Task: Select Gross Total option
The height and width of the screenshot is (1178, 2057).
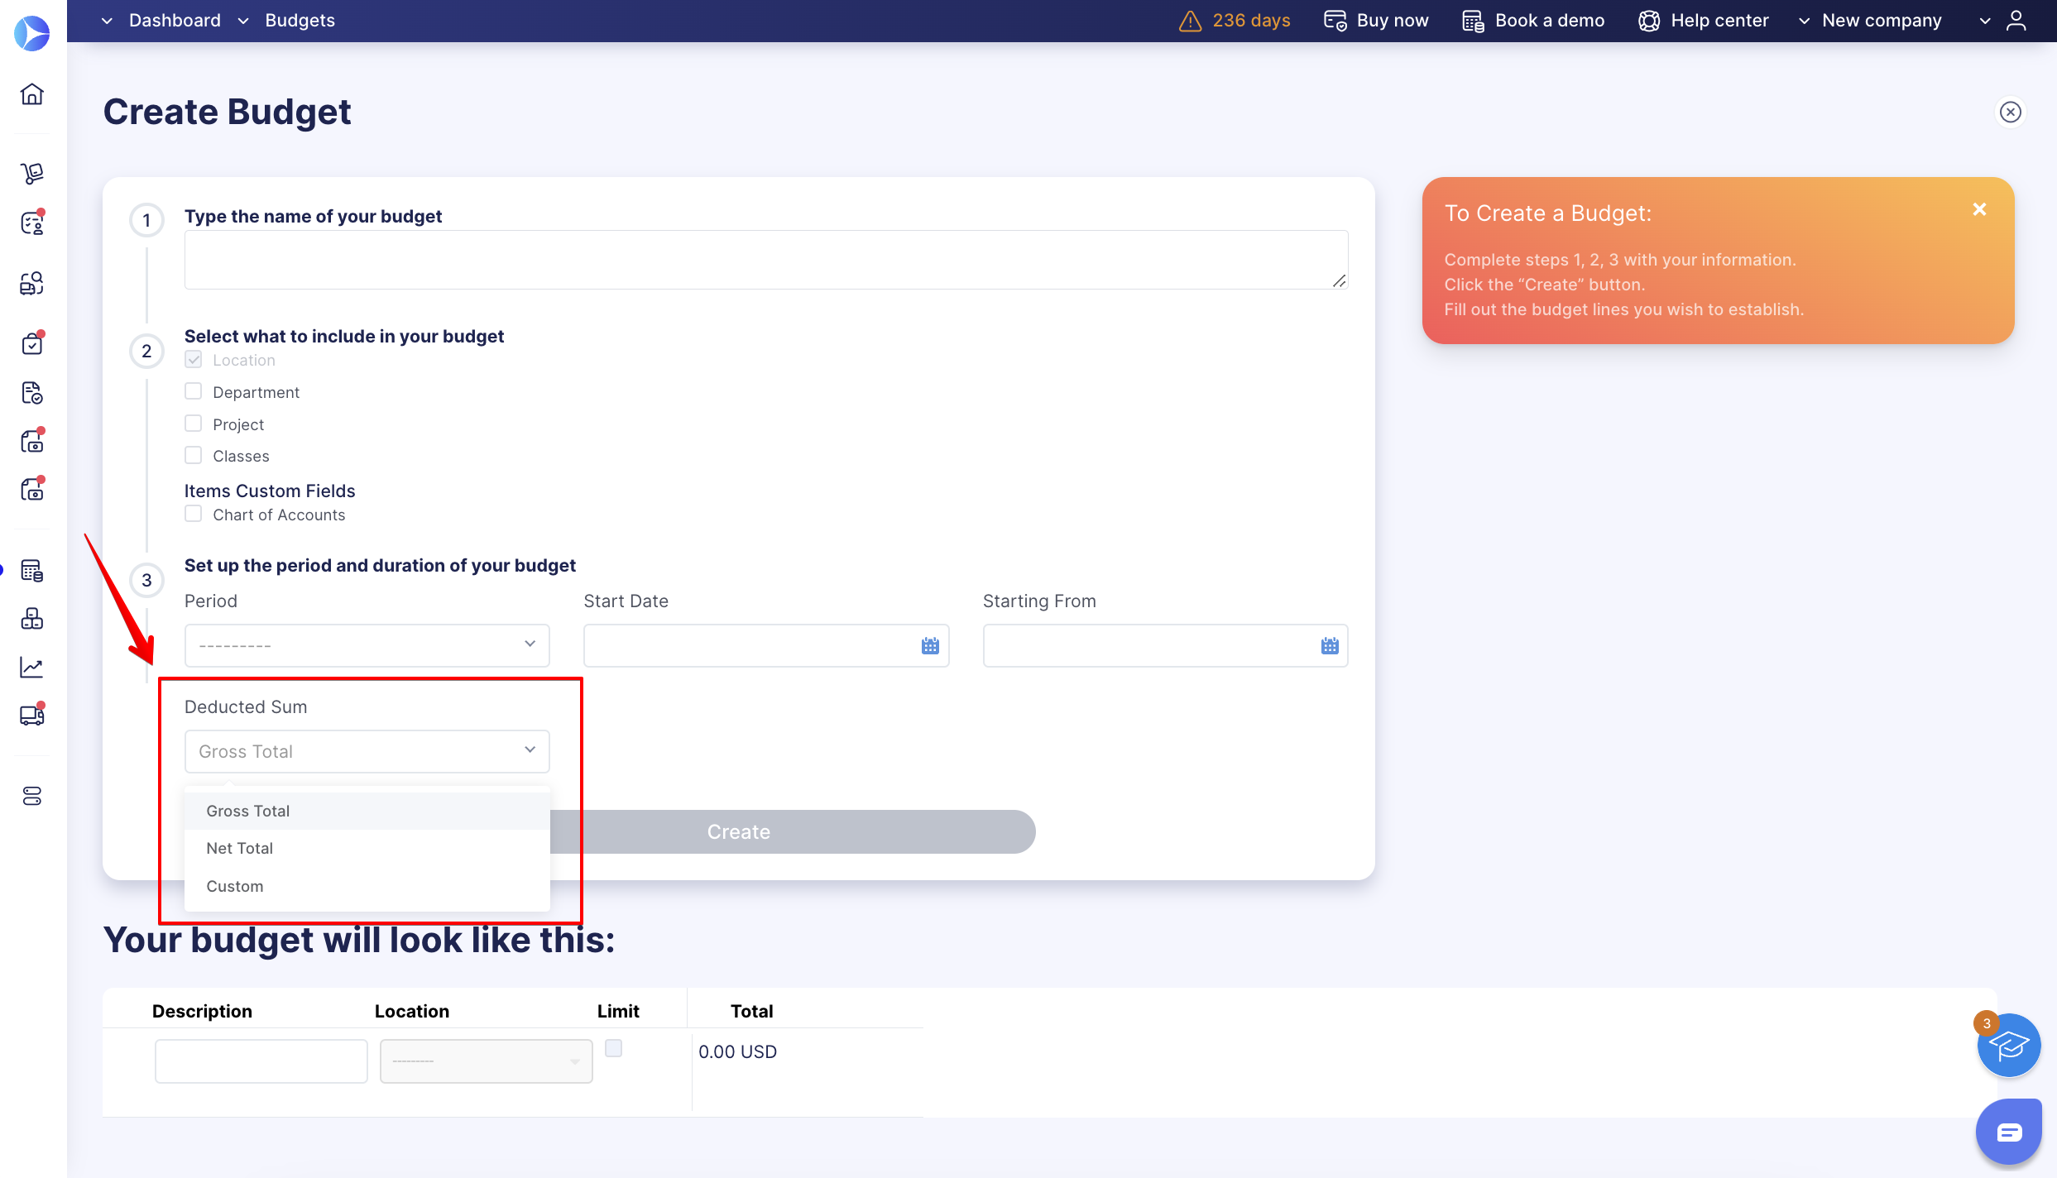Action: tap(367, 811)
